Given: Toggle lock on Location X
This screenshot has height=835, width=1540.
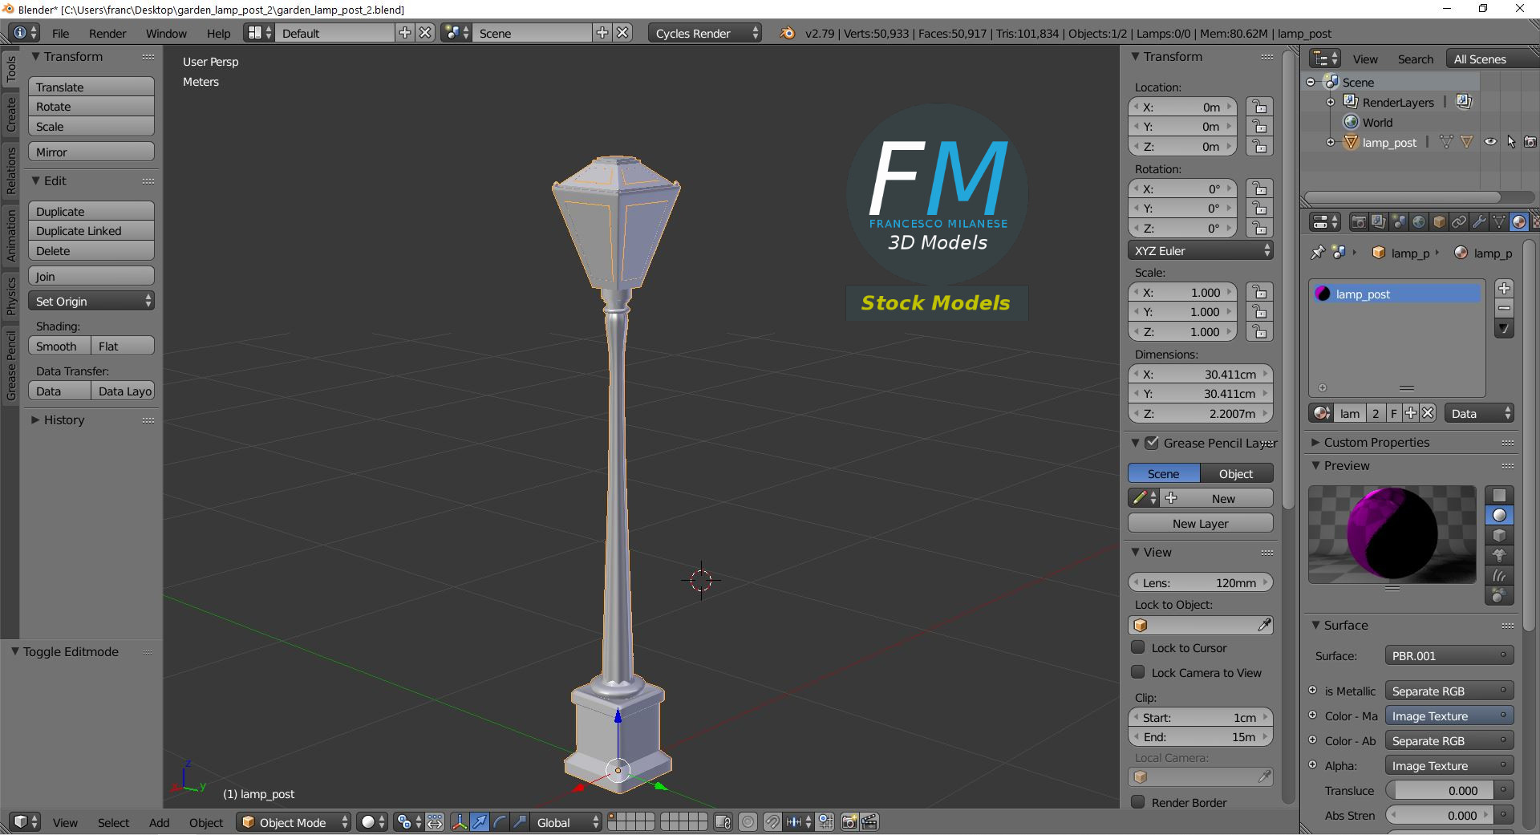Looking at the screenshot, I should coord(1259,107).
